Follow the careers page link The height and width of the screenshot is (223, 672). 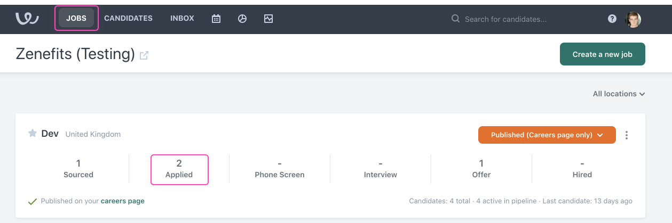click(x=122, y=201)
